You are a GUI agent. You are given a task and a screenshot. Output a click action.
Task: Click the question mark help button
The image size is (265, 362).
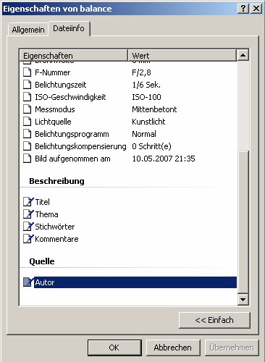click(x=243, y=9)
